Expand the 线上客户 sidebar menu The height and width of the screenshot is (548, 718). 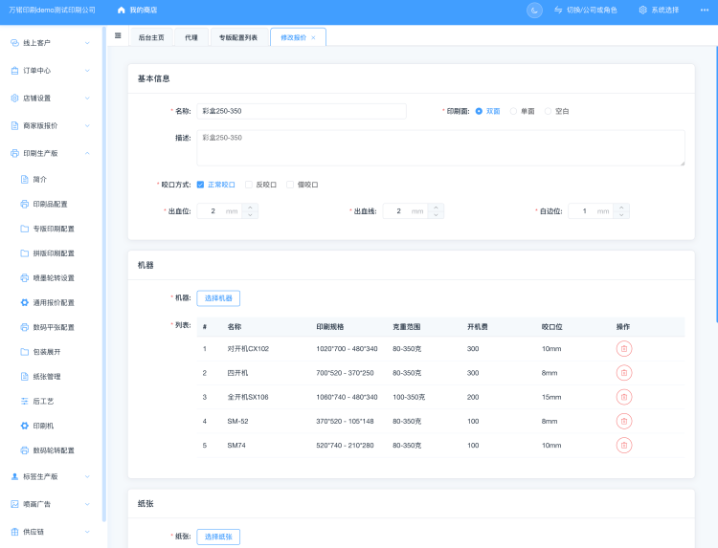coord(52,43)
